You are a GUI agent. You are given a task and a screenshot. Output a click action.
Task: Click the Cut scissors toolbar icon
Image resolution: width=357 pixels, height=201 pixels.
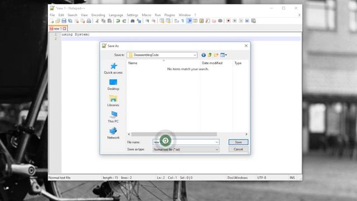97,21
